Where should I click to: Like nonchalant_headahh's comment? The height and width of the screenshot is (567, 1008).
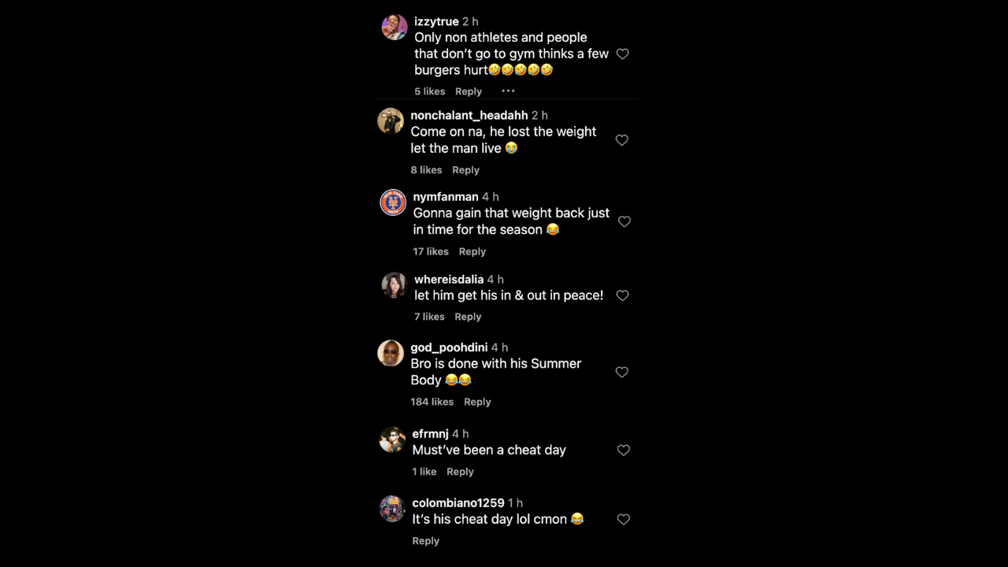tap(622, 139)
